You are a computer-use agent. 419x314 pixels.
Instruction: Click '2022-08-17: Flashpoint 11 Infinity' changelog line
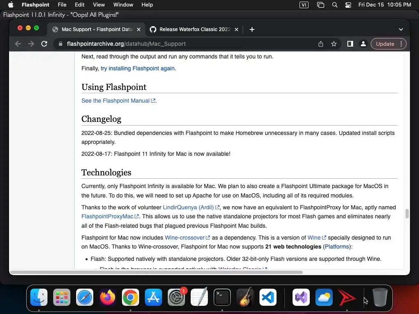[156, 154]
